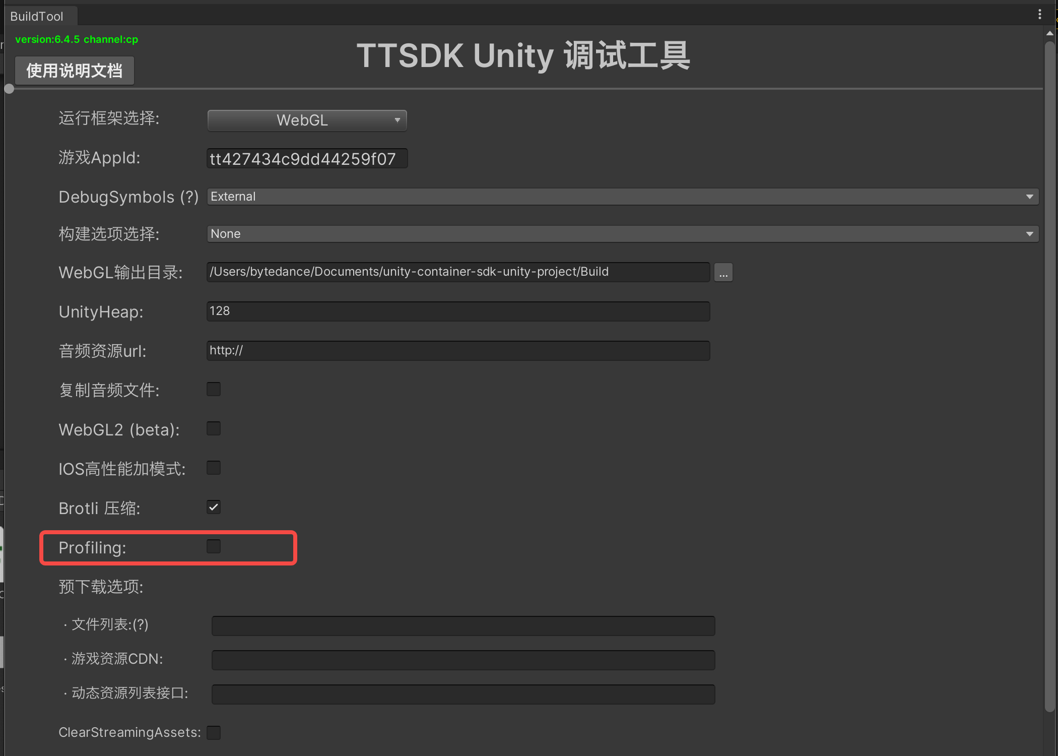Click the TTSDK Unity 调试工具 title

[x=523, y=55]
